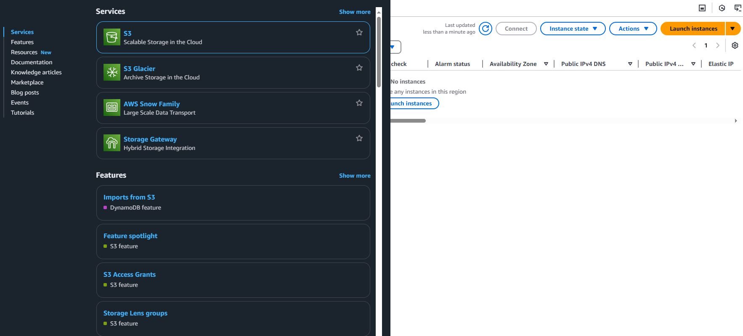Viewport: 743px width, 336px height.
Task: Click Launch instances in empty table
Action: click(x=414, y=103)
